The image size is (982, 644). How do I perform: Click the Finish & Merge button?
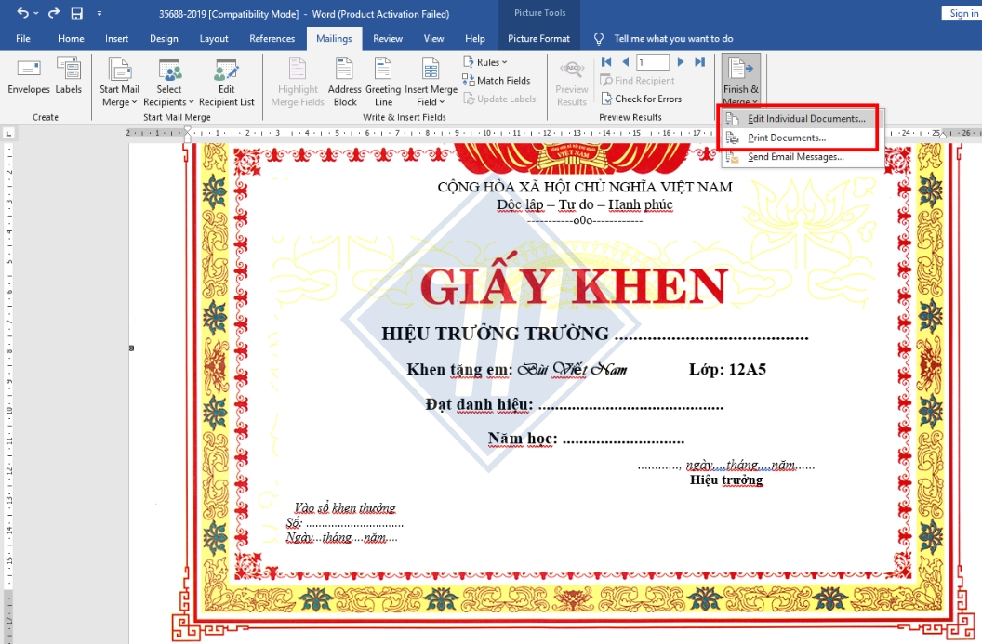pos(741,80)
